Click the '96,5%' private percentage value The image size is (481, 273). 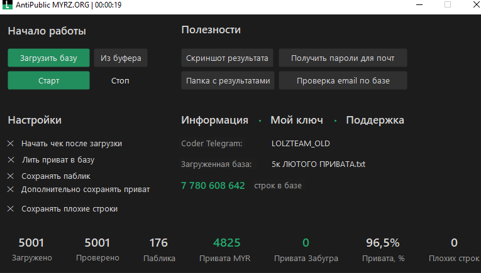tap(383, 243)
